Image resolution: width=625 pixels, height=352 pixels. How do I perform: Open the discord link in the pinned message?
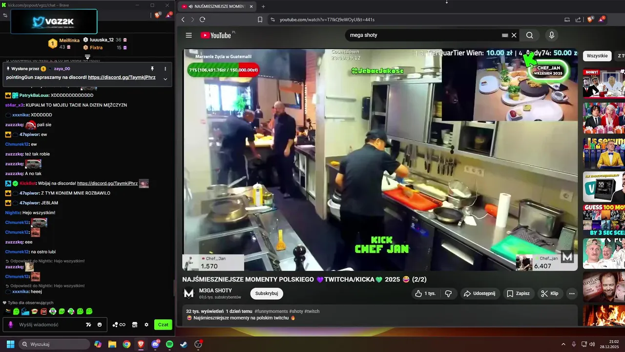tap(122, 77)
